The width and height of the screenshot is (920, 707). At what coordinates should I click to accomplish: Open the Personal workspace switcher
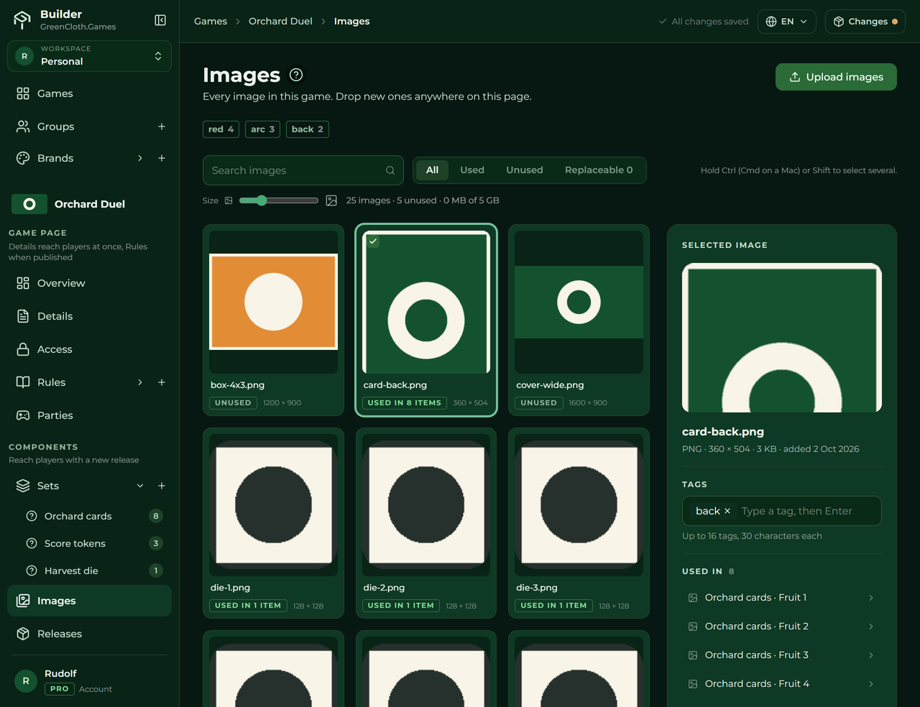[89, 56]
